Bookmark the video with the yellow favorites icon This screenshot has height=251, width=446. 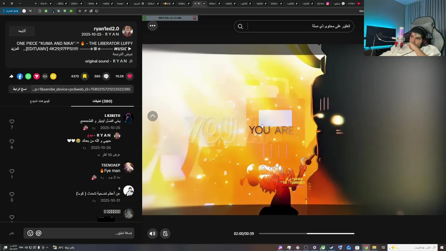click(84, 76)
